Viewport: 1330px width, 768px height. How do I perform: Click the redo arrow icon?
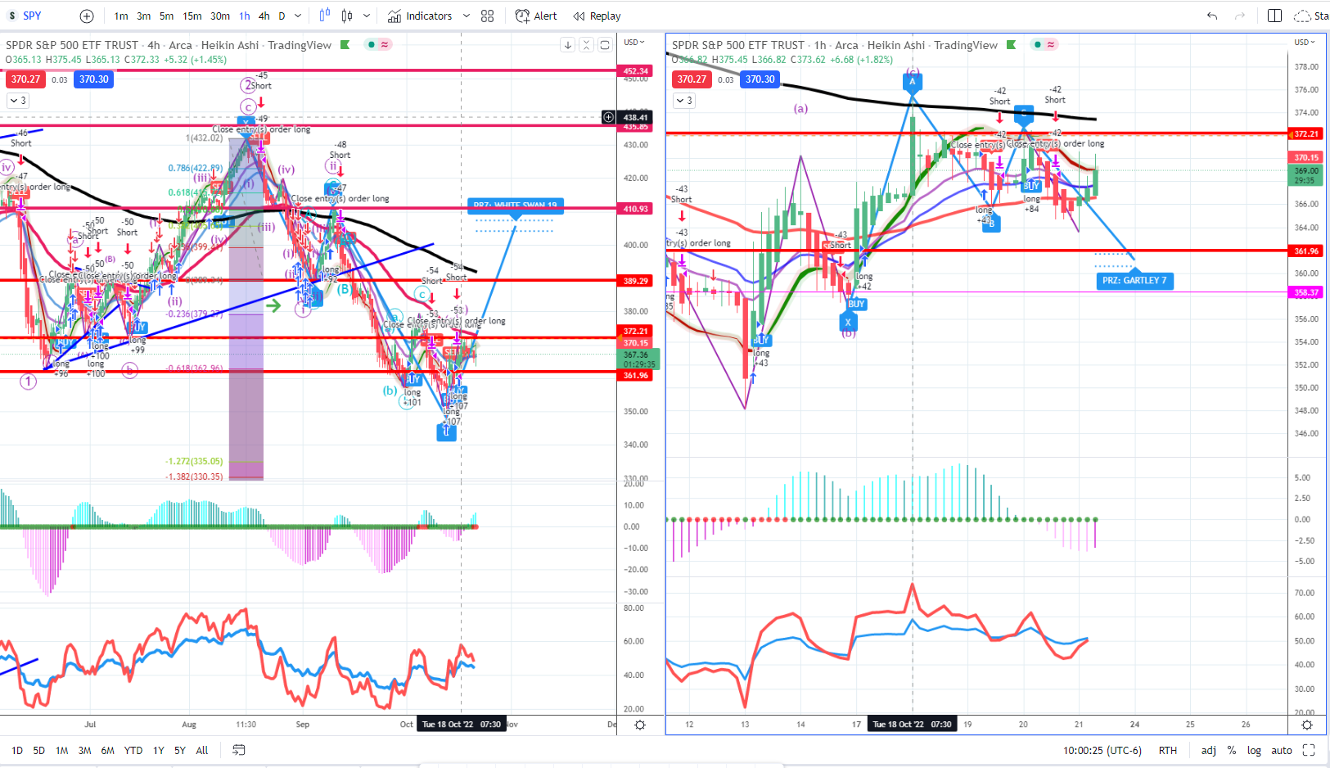point(1239,16)
